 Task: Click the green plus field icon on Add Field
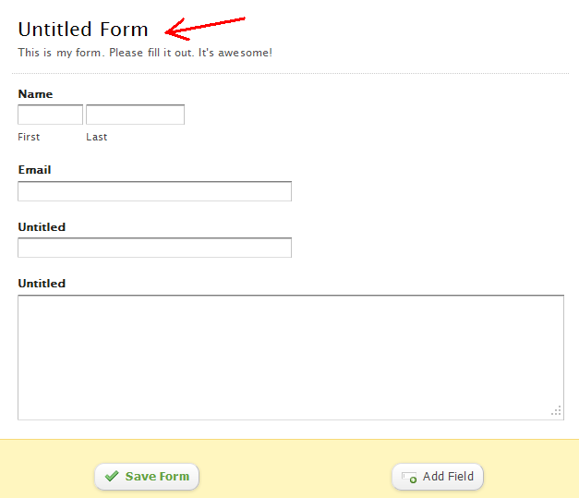pyautogui.click(x=409, y=478)
